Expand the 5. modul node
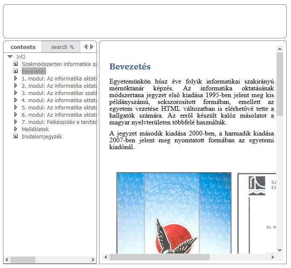291x268 pixels. coord(16,107)
